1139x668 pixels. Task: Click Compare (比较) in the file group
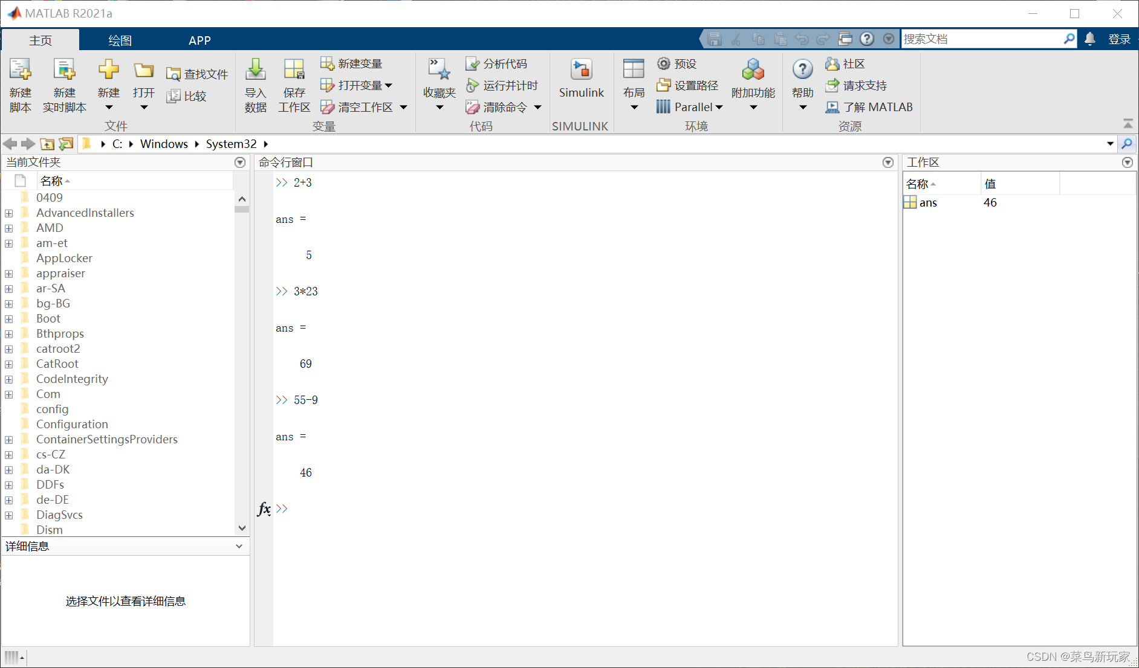pos(187,95)
